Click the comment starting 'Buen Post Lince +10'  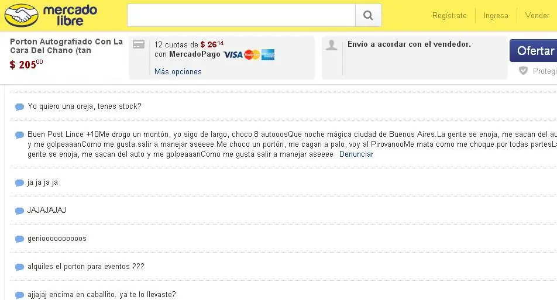292,144
